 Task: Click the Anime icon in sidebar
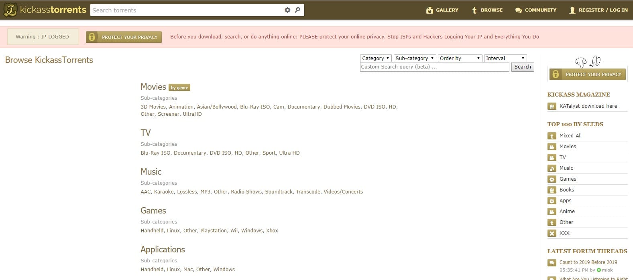coord(552,212)
